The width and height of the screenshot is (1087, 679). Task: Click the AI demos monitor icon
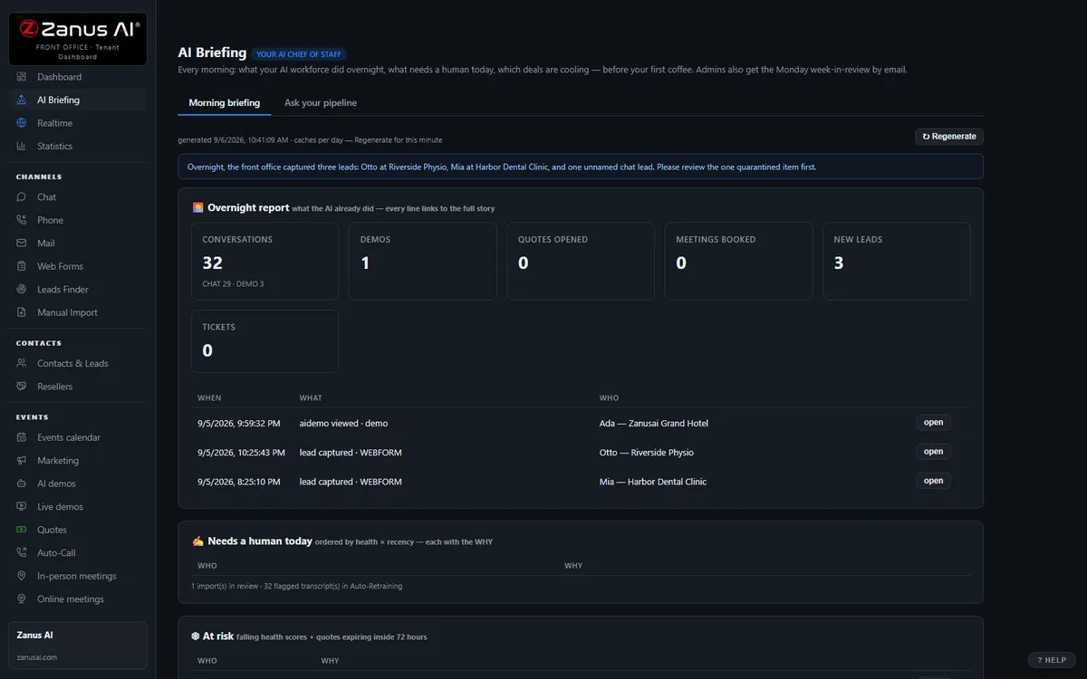tap(22, 483)
